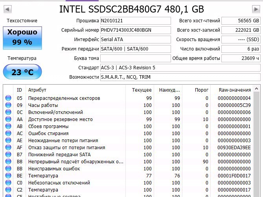This screenshot has height=197, width=263.
Task: Click the status circle for attribute 09
Action: pos(8,105)
